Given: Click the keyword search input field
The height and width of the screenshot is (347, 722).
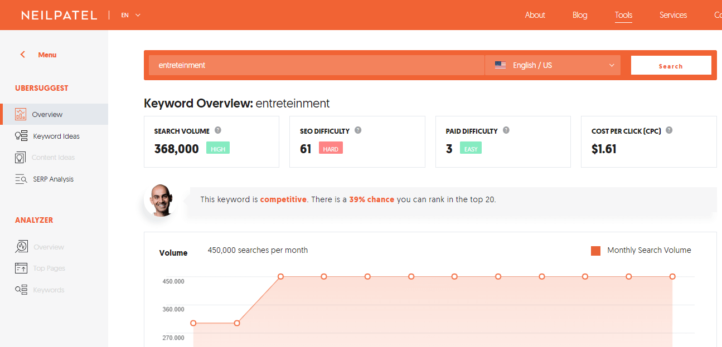Looking at the screenshot, I should (x=317, y=65).
